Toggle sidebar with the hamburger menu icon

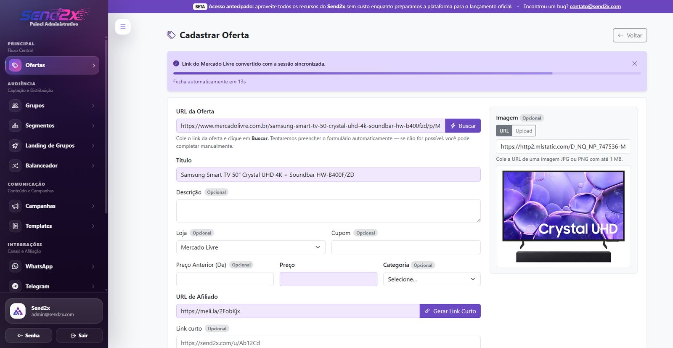(123, 27)
